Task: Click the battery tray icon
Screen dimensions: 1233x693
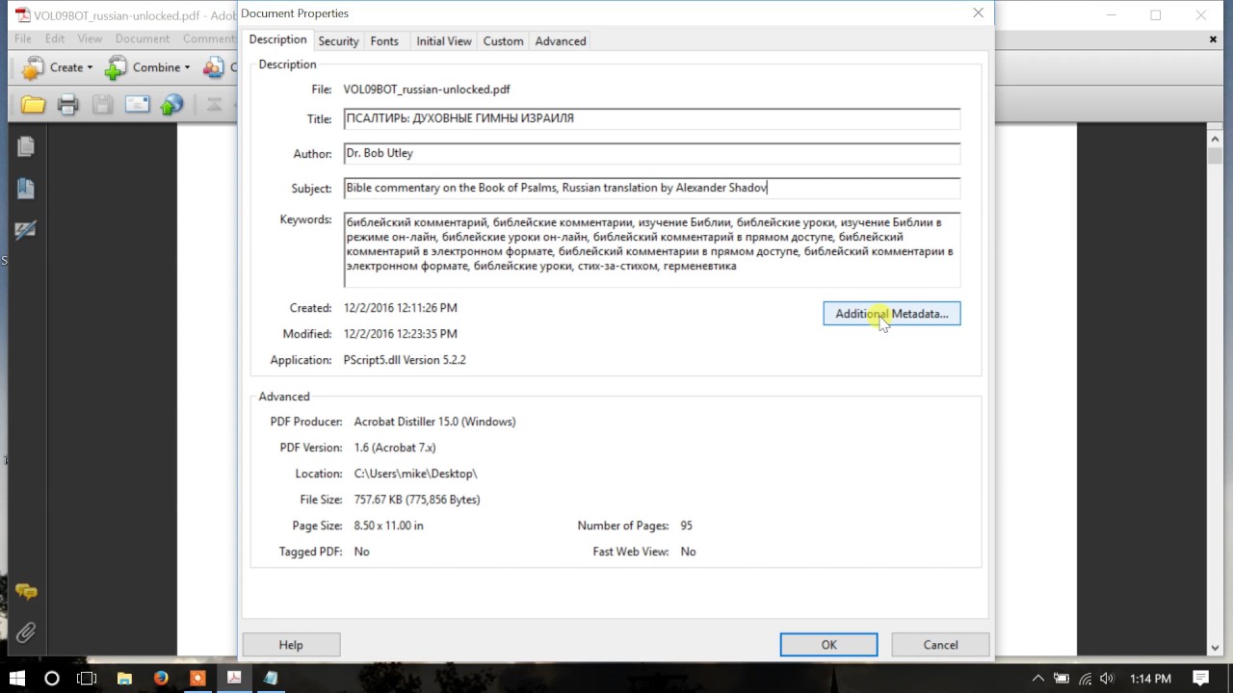Action: click(x=1062, y=679)
